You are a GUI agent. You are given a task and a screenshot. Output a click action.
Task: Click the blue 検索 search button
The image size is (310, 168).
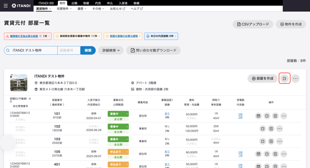(x=88, y=50)
